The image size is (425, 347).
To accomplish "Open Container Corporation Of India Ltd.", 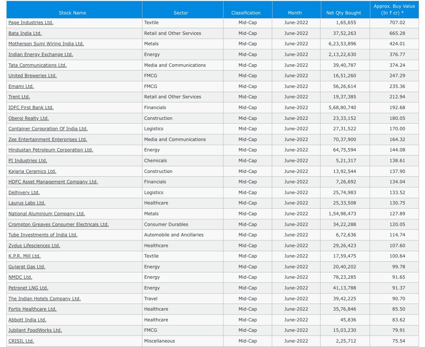I will (x=48, y=129).
